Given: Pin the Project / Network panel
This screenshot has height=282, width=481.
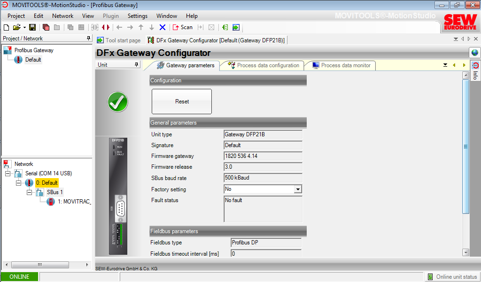Looking at the screenshot, I should click(x=89, y=39).
